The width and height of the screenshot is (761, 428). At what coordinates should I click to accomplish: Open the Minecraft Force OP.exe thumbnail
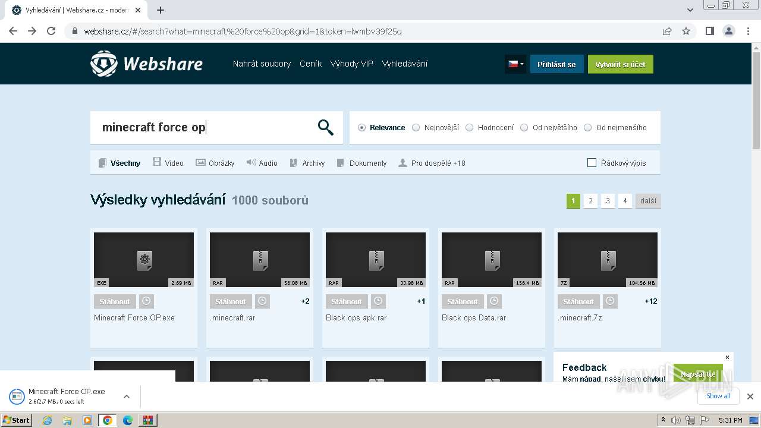144,260
